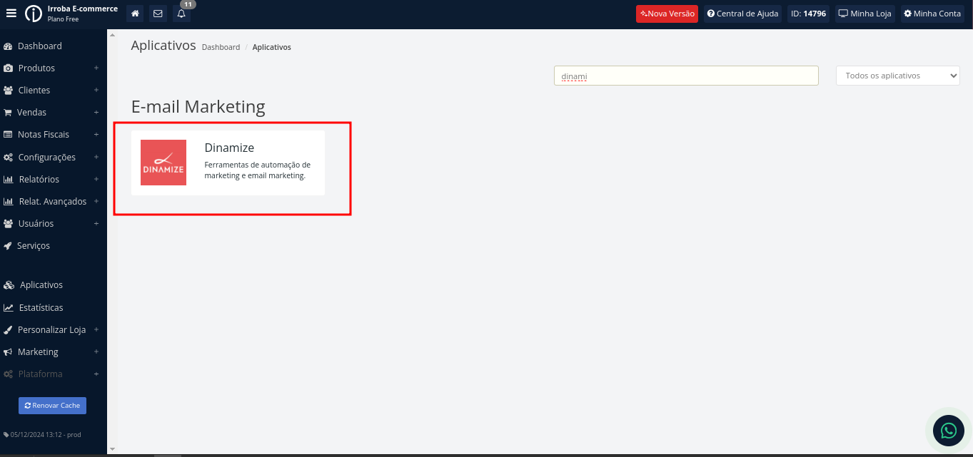Click the sidebar scrollbar up arrow

tap(112, 34)
